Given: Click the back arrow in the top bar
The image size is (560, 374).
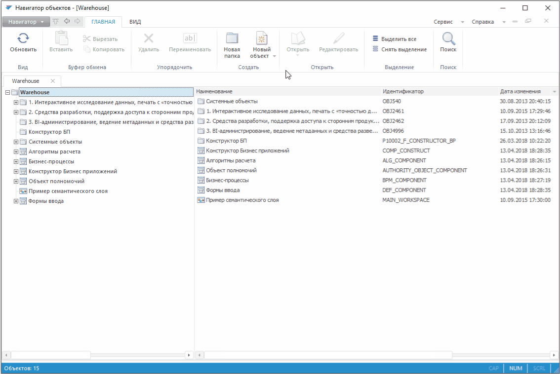Looking at the screenshot, I should [67, 21].
